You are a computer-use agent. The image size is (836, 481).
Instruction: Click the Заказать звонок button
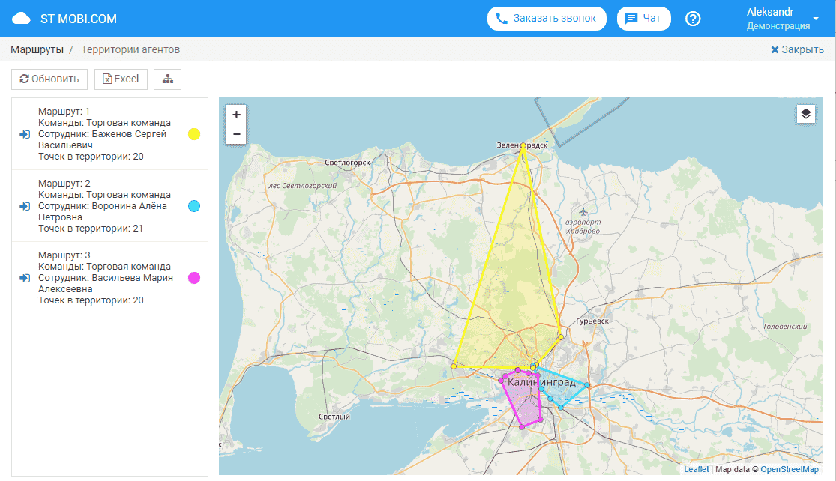[x=546, y=19]
